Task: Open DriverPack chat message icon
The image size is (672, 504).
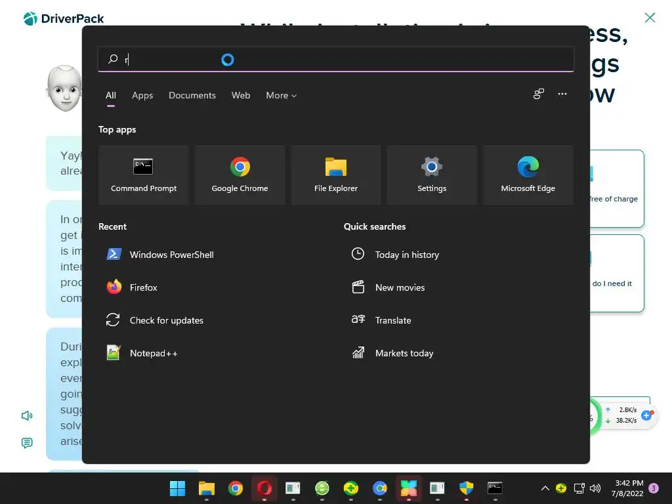Action: [27, 443]
